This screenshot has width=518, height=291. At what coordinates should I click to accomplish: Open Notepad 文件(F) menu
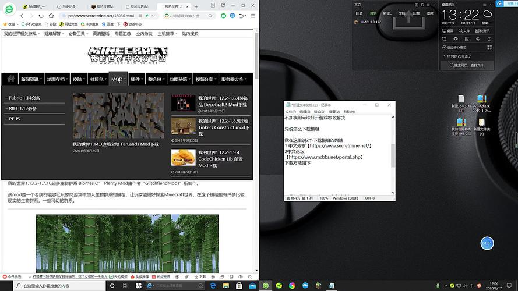pyautogui.click(x=290, y=112)
